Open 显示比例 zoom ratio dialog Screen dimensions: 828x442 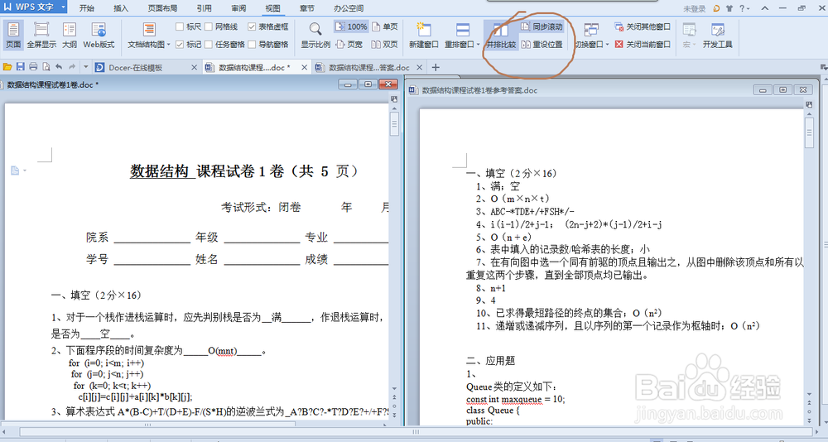coord(315,35)
